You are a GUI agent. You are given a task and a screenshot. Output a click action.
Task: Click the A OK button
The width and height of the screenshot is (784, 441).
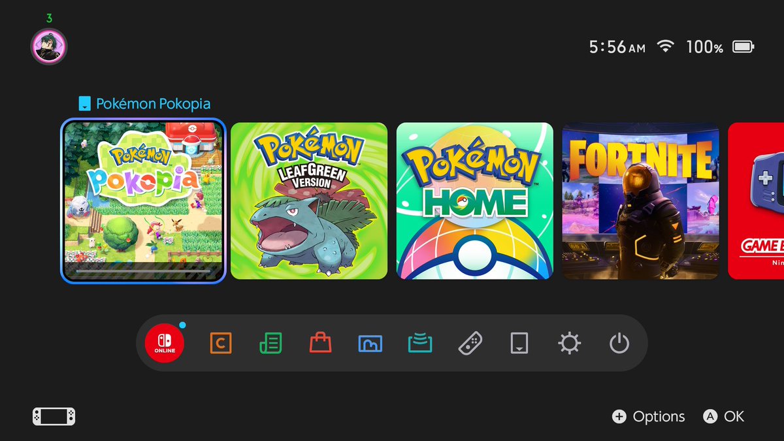(723, 416)
